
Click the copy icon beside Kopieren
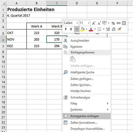(x=65, y=47)
